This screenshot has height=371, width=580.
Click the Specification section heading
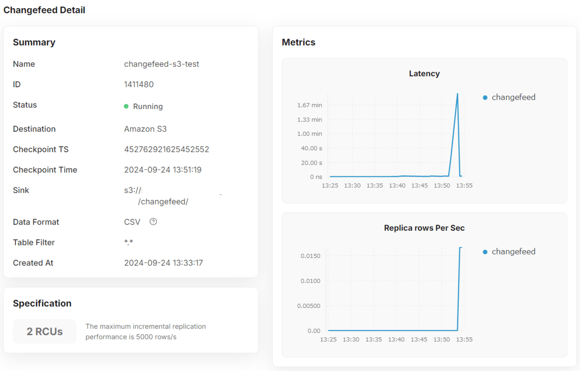[x=42, y=303]
